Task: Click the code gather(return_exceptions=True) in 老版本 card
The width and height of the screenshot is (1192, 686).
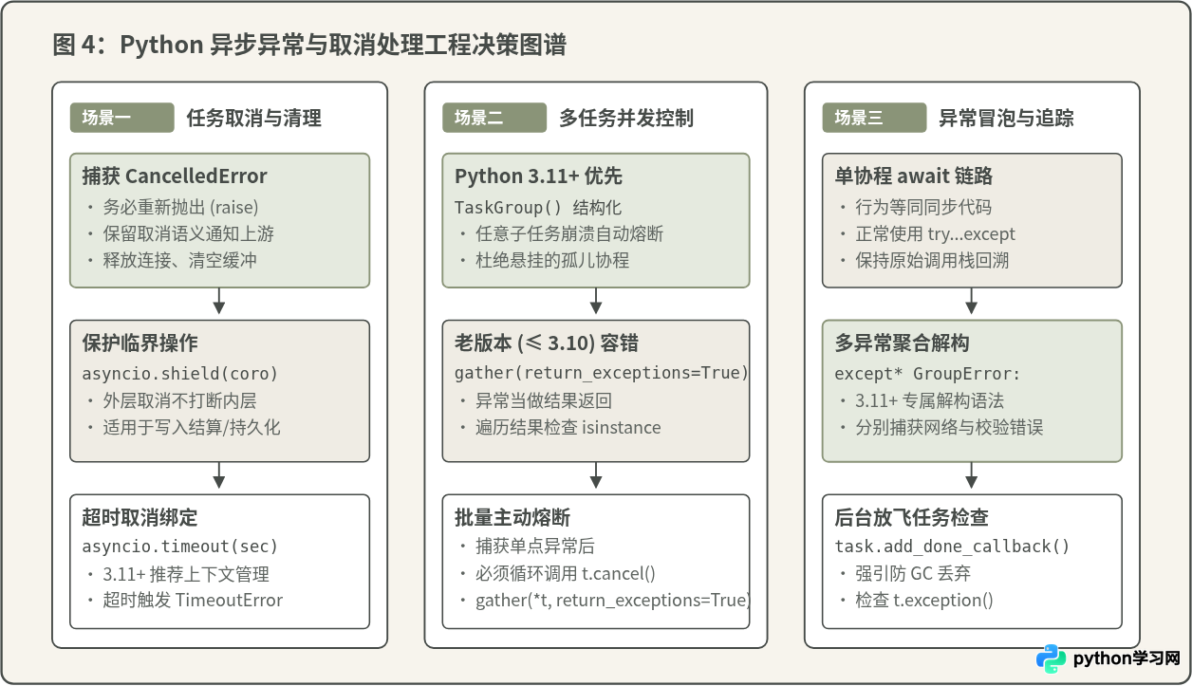Action: [602, 373]
